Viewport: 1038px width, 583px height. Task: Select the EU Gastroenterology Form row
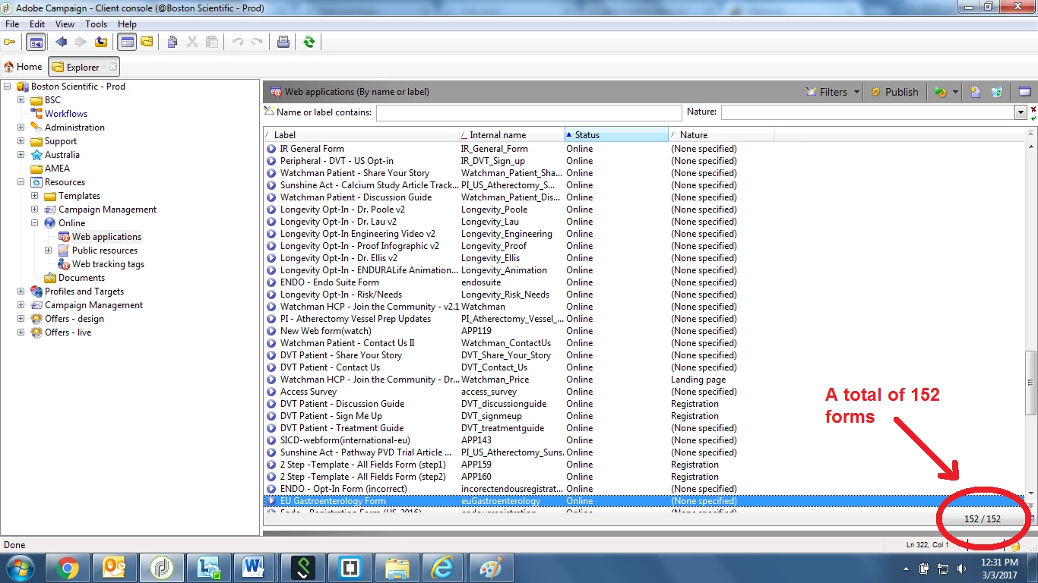point(644,501)
